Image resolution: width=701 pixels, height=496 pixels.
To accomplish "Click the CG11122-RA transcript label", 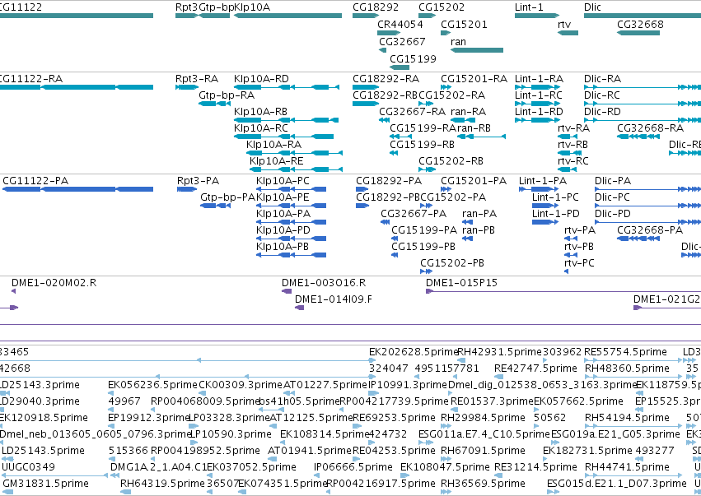I will (31, 79).
